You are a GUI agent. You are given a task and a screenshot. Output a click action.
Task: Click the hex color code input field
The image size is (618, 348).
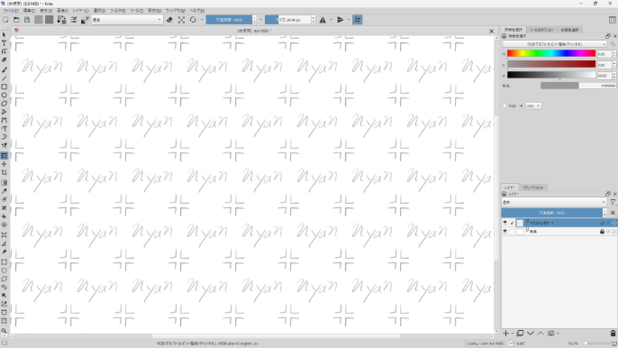point(597,86)
